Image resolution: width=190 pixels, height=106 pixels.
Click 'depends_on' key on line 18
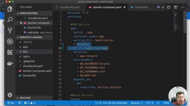(81, 79)
